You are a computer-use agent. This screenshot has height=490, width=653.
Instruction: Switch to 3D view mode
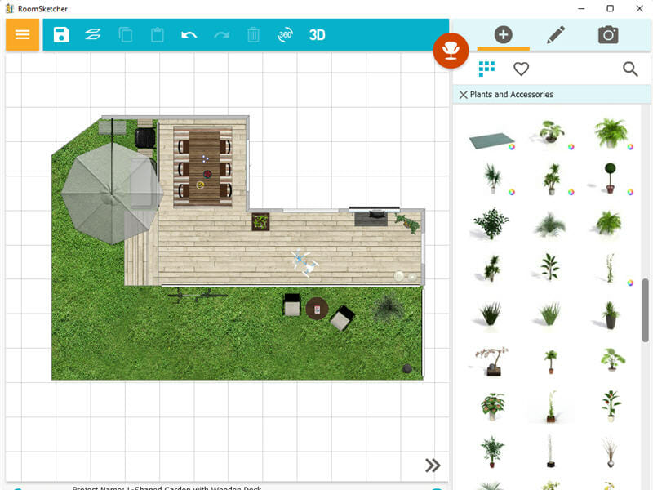point(316,35)
